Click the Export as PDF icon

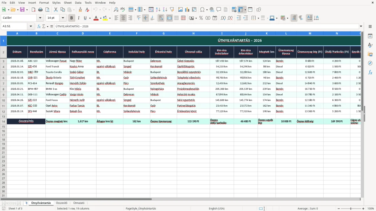pos(34,10)
